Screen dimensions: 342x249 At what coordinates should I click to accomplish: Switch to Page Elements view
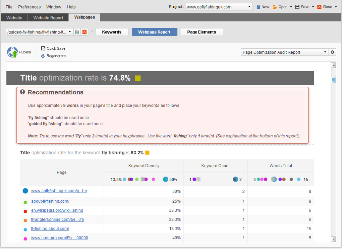(x=202, y=32)
